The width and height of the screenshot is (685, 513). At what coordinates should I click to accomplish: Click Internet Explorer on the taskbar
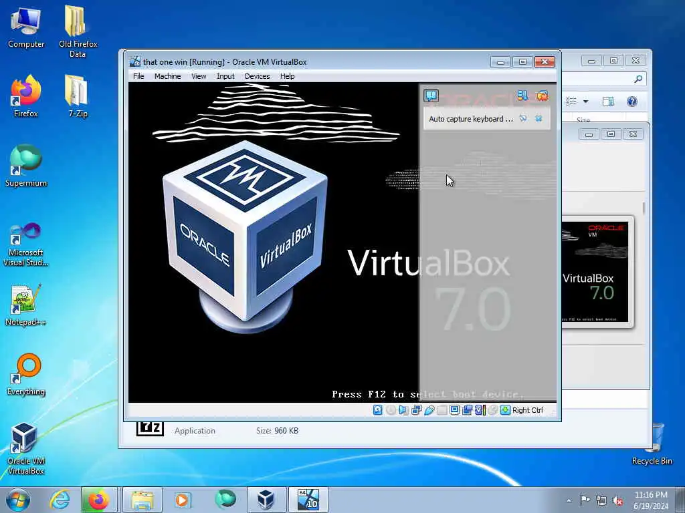click(60, 500)
